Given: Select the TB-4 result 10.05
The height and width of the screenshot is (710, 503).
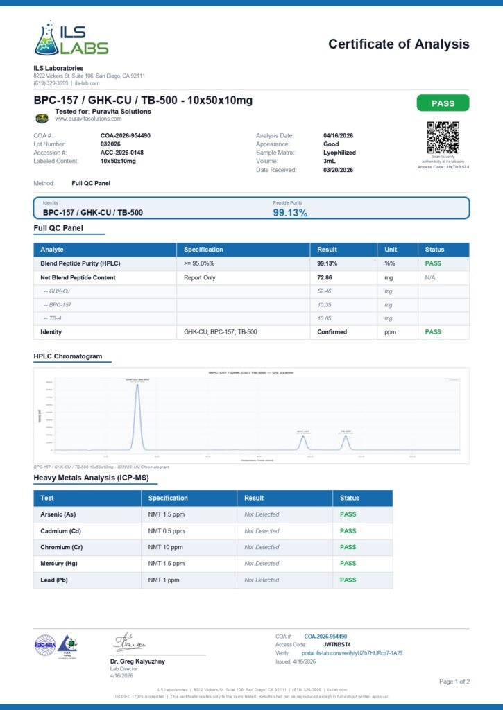Looking at the screenshot, I should pos(324,318).
